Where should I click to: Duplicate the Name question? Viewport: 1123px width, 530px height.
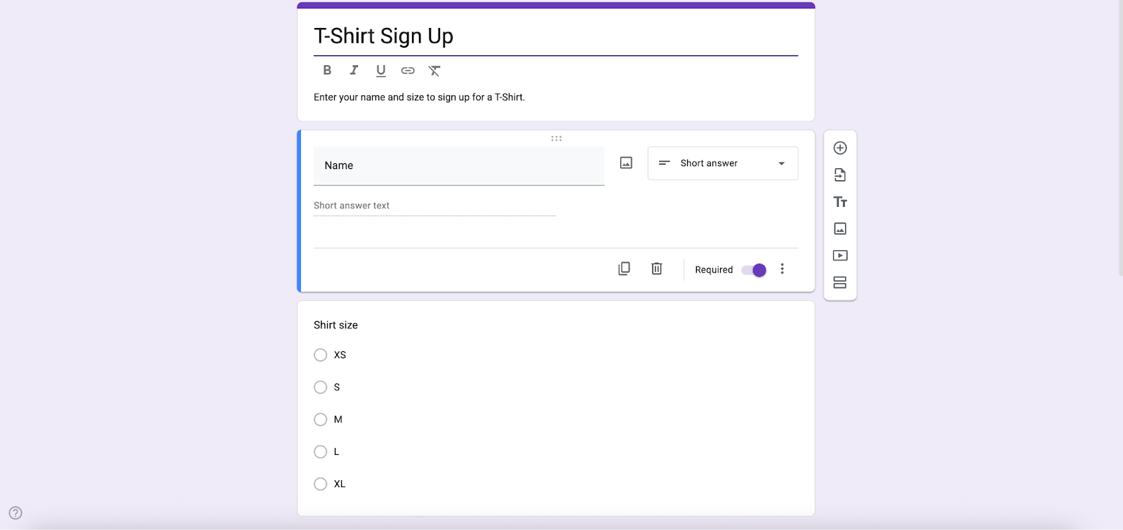[623, 269]
